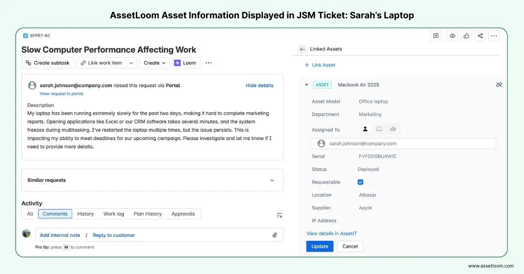This screenshot has width=524, height=274.
Task: Switch to the All activity tab
Action: tap(30, 214)
